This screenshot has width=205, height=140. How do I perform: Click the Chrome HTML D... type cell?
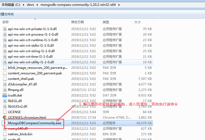[x=117, y=118]
